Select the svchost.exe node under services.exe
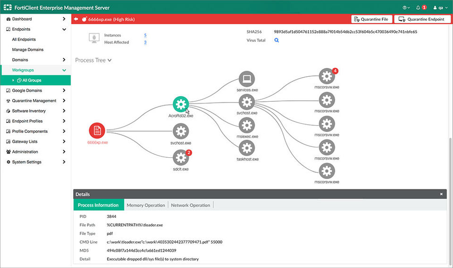The image size is (453, 268). point(247,102)
